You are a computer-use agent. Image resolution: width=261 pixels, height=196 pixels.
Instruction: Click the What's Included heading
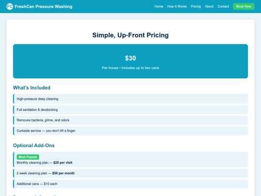[x=31, y=88]
